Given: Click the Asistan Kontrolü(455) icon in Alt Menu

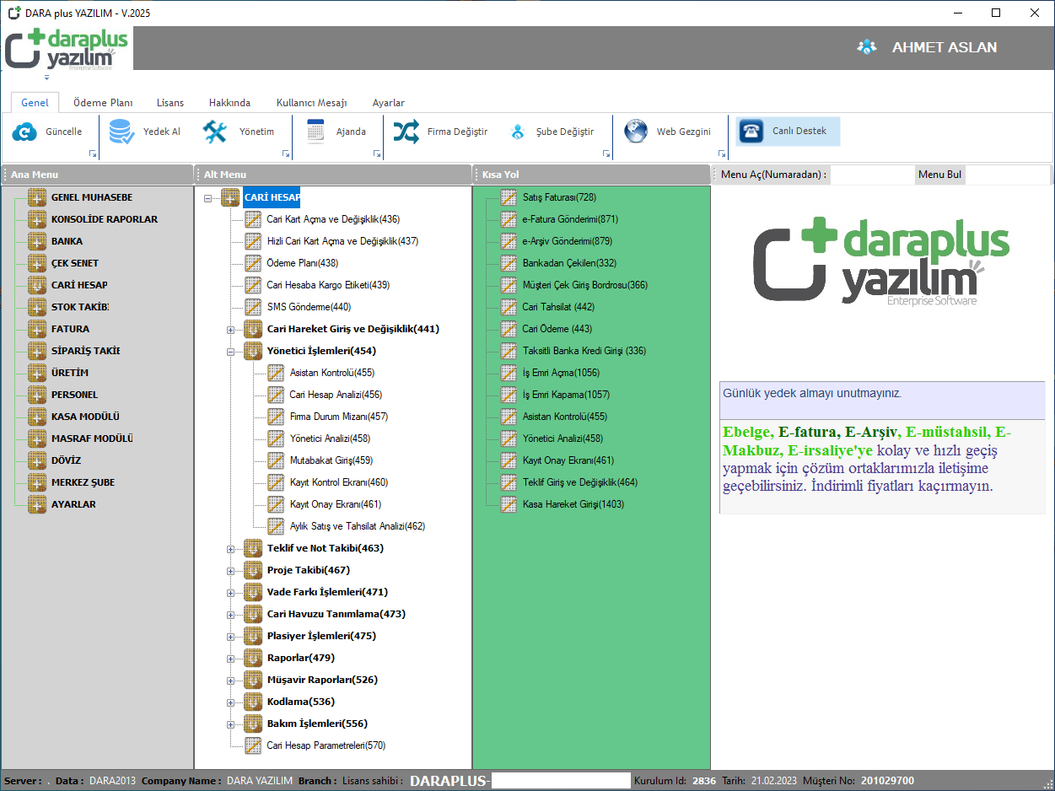Looking at the screenshot, I should pyautogui.click(x=276, y=373).
